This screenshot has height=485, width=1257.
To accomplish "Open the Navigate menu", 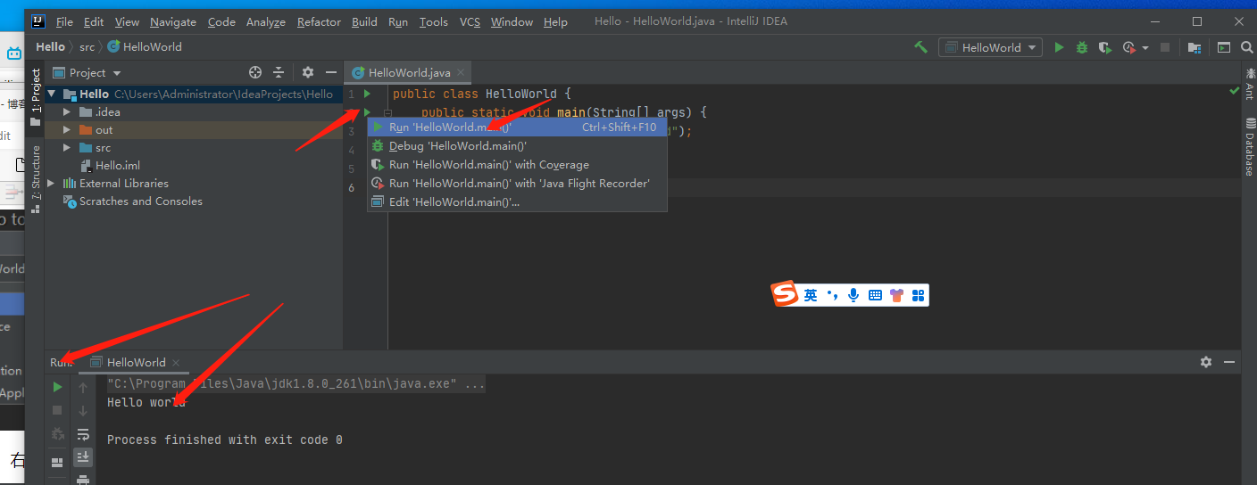I will 173,21.
